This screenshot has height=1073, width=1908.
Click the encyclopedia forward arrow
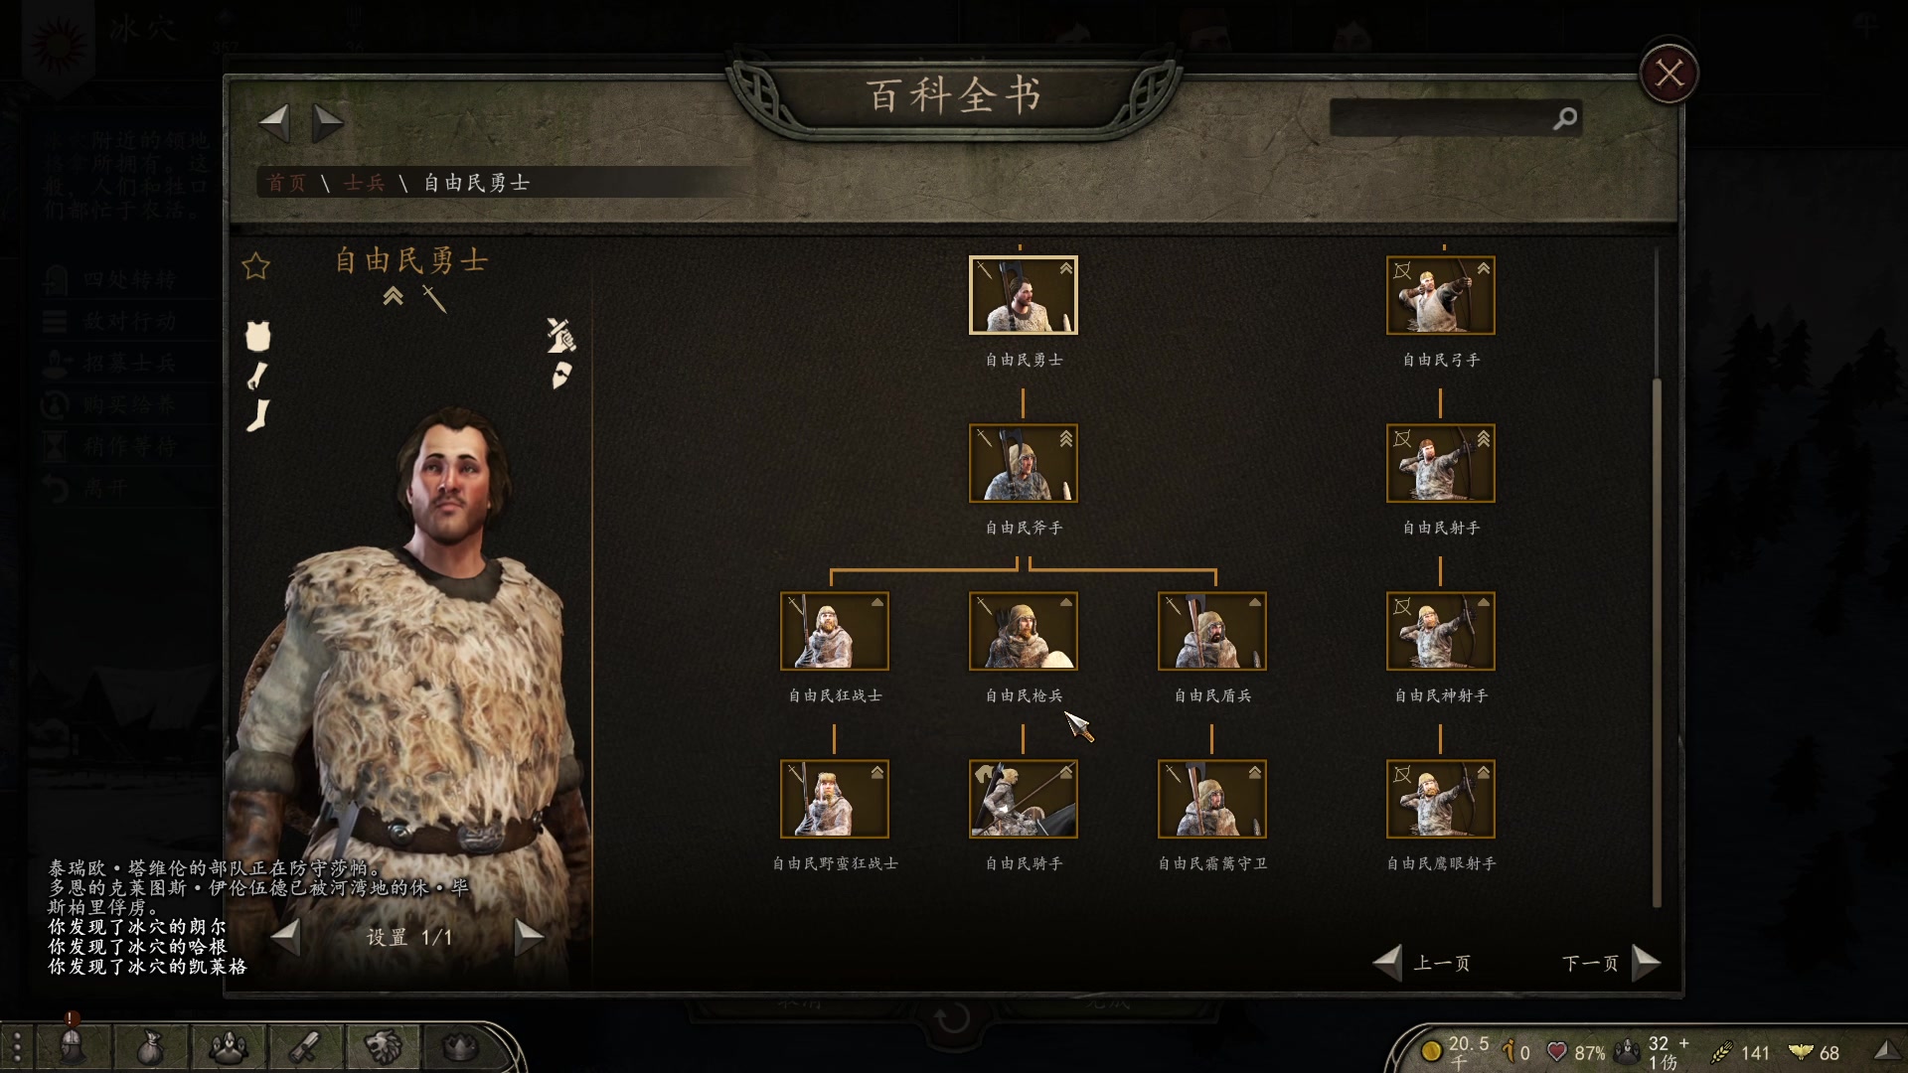328,123
